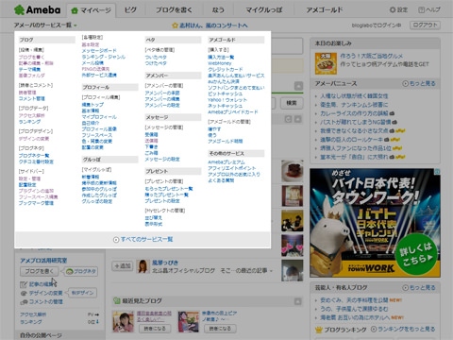Select ブログを書く in the service menu
453x340 pixels.
click(31, 57)
